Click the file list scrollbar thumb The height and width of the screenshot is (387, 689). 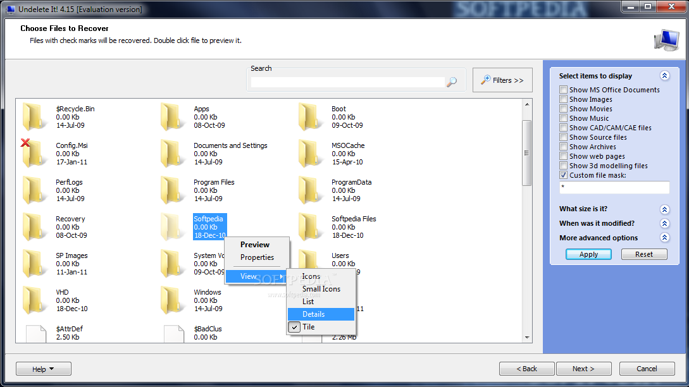click(526, 153)
